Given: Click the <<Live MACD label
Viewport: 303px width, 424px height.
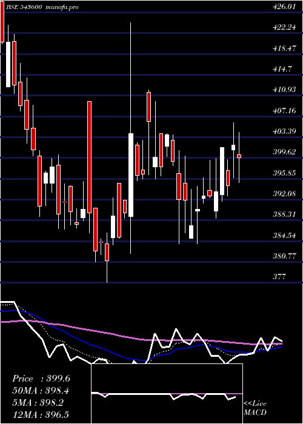Looking at the screenshot, I should click(x=255, y=408).
